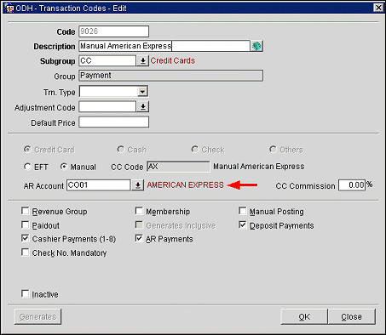Screen dimensions: 386x335
Task: Click the CC Commission percentage field
Action: pyautogui.click(x=352, y=185)
